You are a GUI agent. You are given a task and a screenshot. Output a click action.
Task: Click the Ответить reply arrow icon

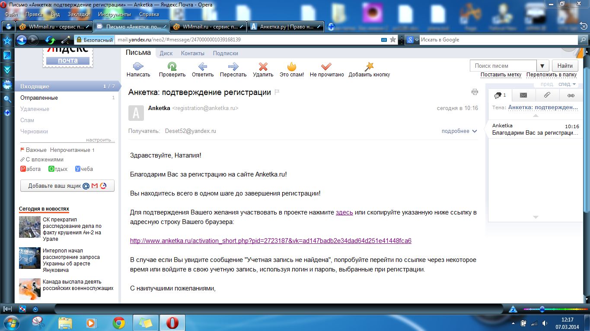click(x=202, y=66)
